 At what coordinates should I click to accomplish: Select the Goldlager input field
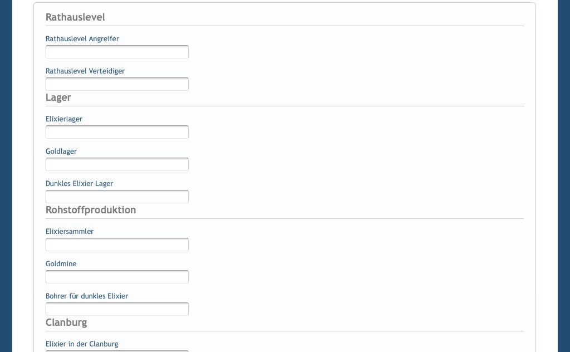[x=117, y=164]
